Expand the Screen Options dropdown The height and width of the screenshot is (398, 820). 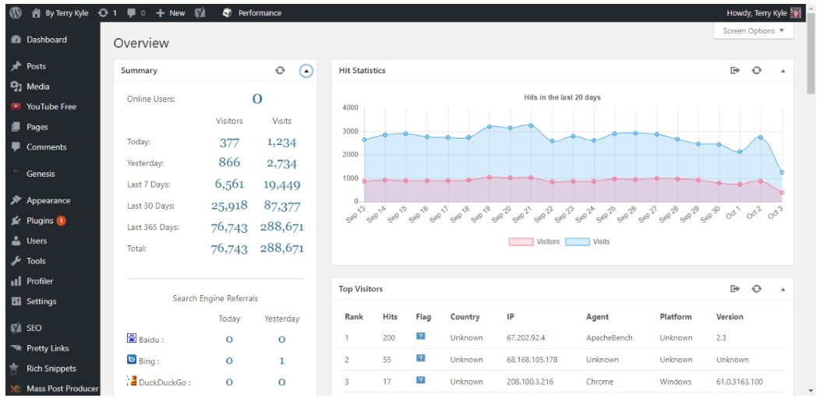coord(753,31)
